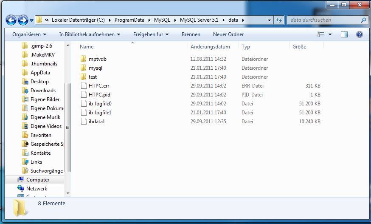The image size is (371, 224).
Task: Click the Neuer Ordner button
Action: pyautogui.click(x=228, y=34)
